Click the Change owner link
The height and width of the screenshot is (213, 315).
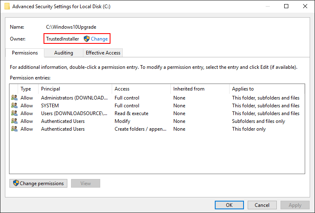tap(99, 39)
